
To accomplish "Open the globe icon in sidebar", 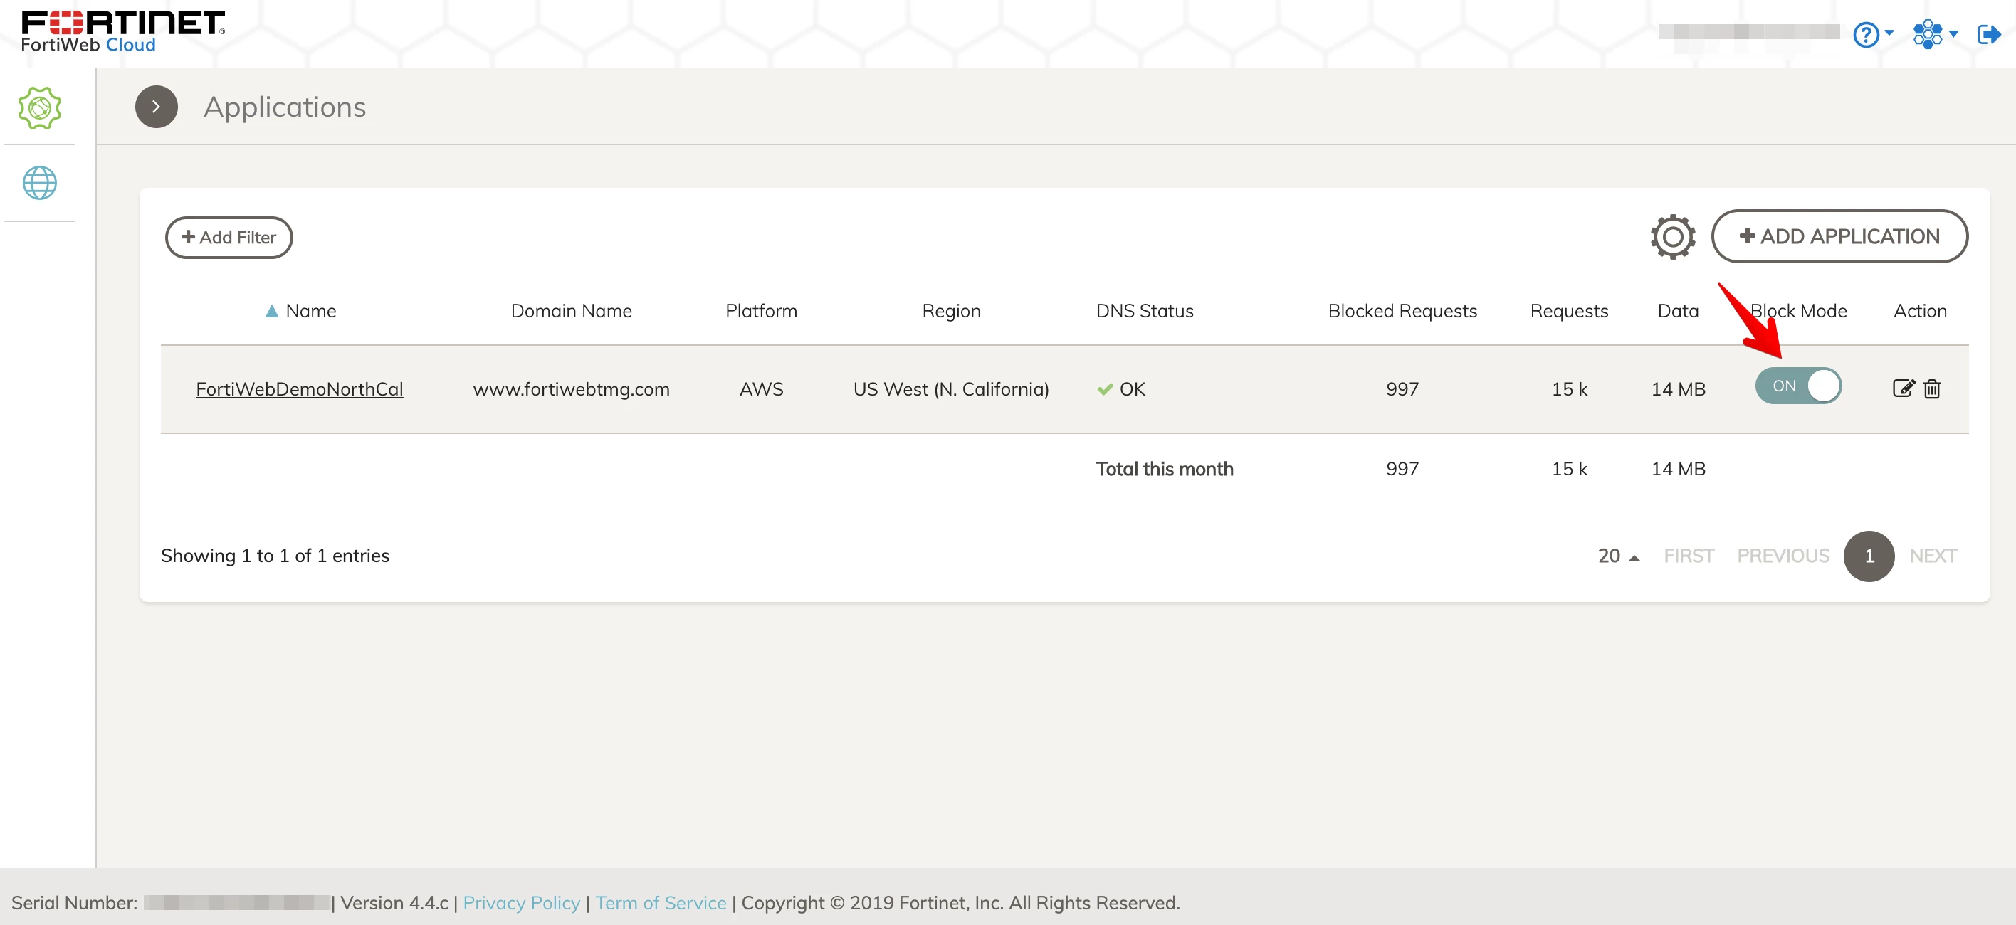I will pos(40,182).
